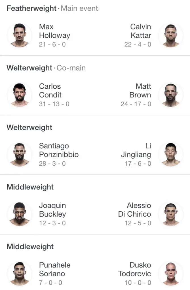Tap Joaquin Buckley's avatar image
190x290 pixels.
pyautogui.click(x=20, y=214)
